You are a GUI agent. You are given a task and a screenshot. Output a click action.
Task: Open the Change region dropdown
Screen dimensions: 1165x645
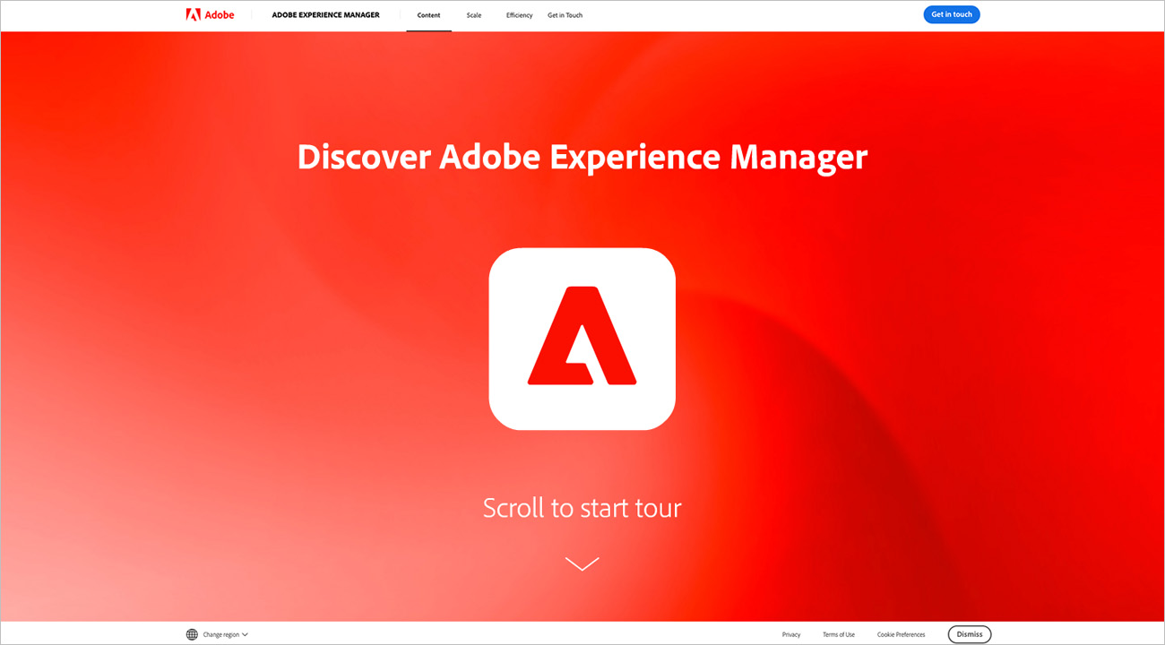coord(220,634)
